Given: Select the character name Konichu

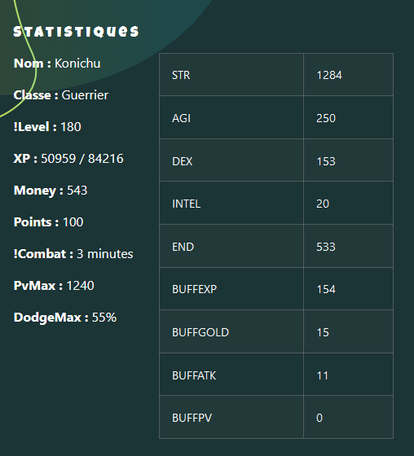Looking at the screenshot, I should pyautogui.click(x=77, y=64).
